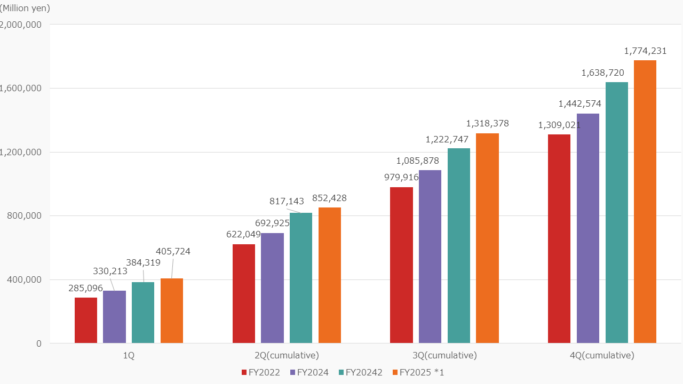683x384 pixels.
Task: Expand details for the 3Q(cumulative) group
Action: pos(444,355)
